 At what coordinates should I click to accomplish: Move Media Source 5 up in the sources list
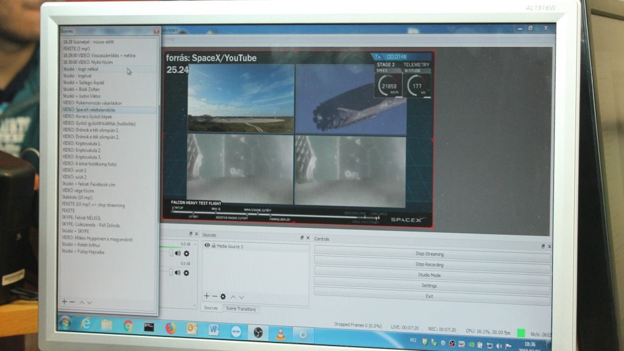(233, 297)
